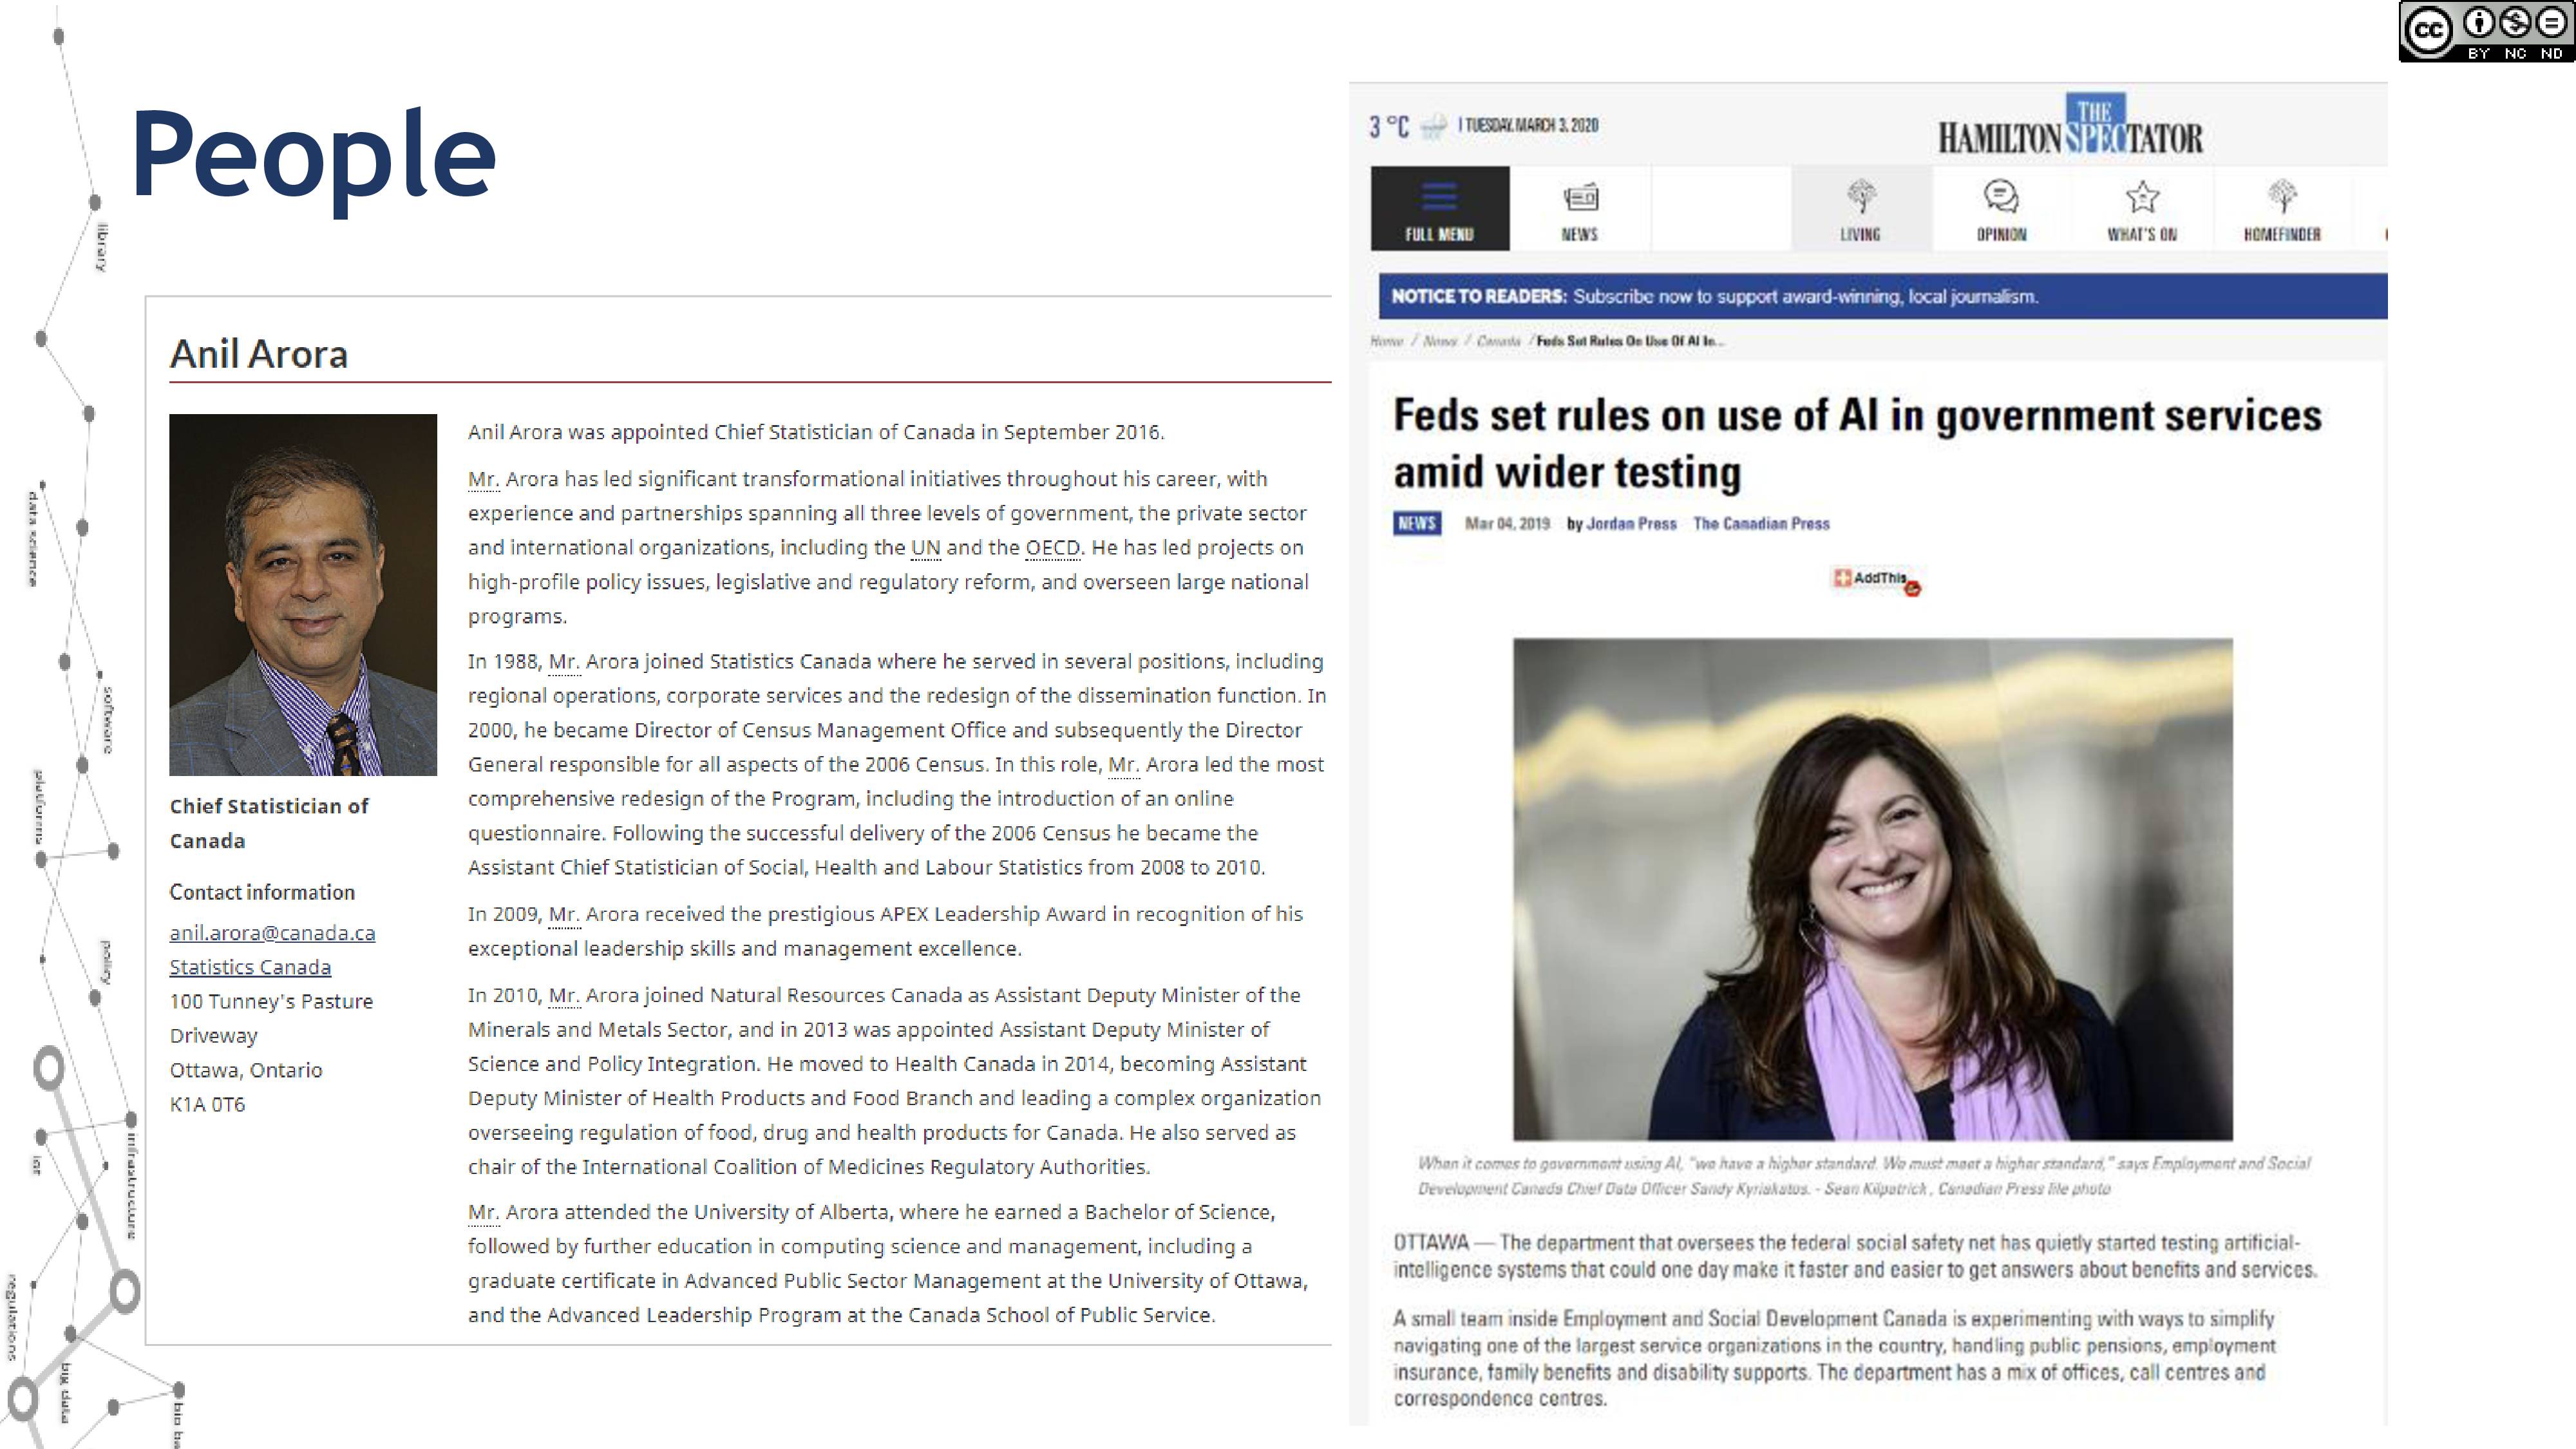Open the Opinion speech bubble icon

pos(2001,196)
